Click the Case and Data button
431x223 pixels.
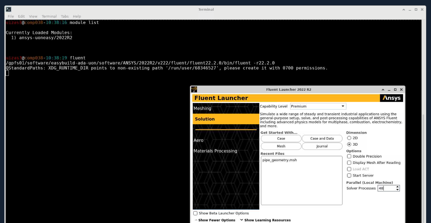(322, 139)
